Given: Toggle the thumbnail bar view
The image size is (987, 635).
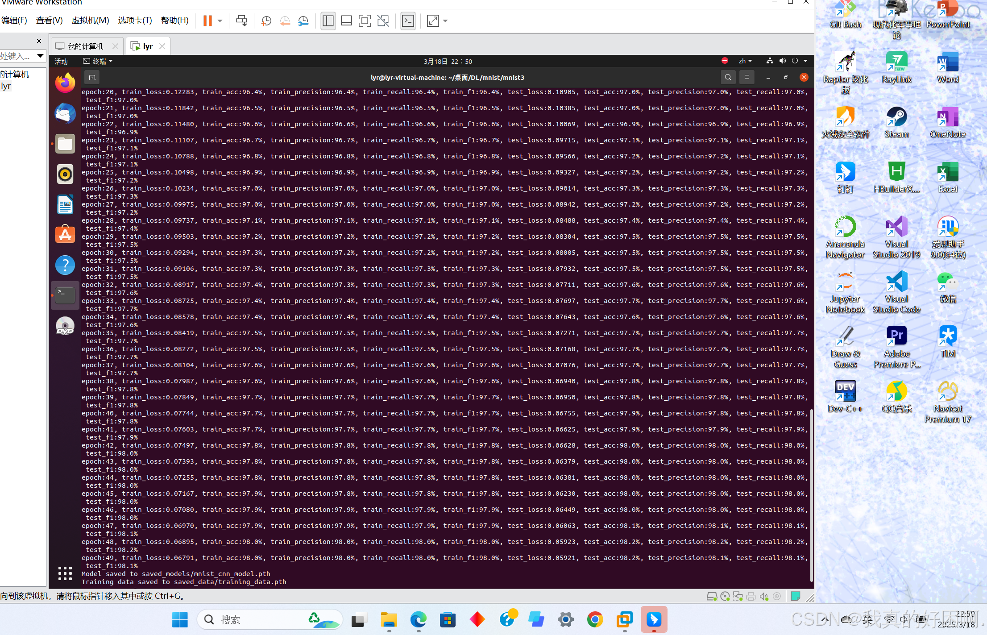Looking at the screenshot, I should [346, 21].
